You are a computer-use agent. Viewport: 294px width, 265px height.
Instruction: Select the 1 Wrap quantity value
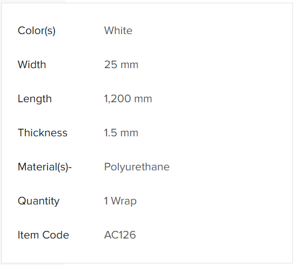click(x=121, y=201)
